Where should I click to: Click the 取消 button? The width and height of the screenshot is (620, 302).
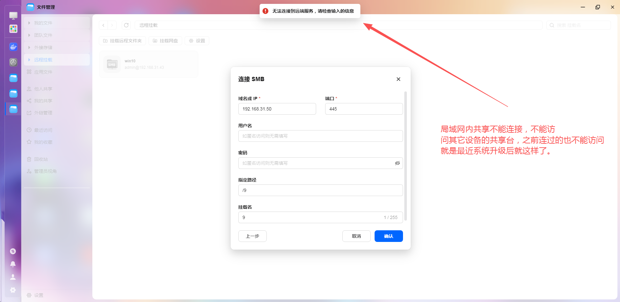(x=356, y=236)
